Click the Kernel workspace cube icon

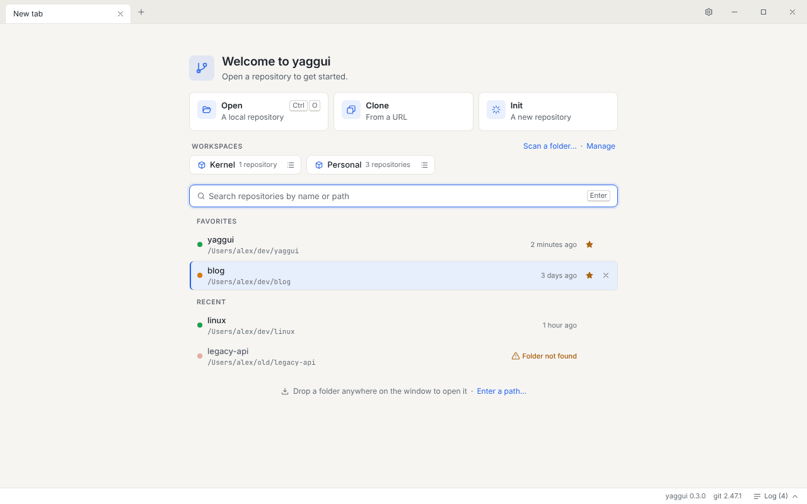tap(202, 165)
